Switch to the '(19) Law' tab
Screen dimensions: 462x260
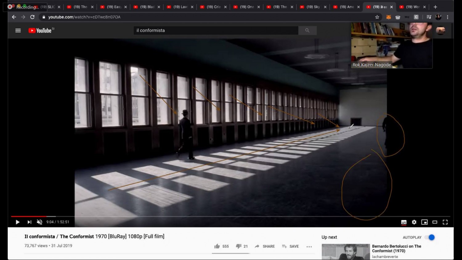click(180, 7)
